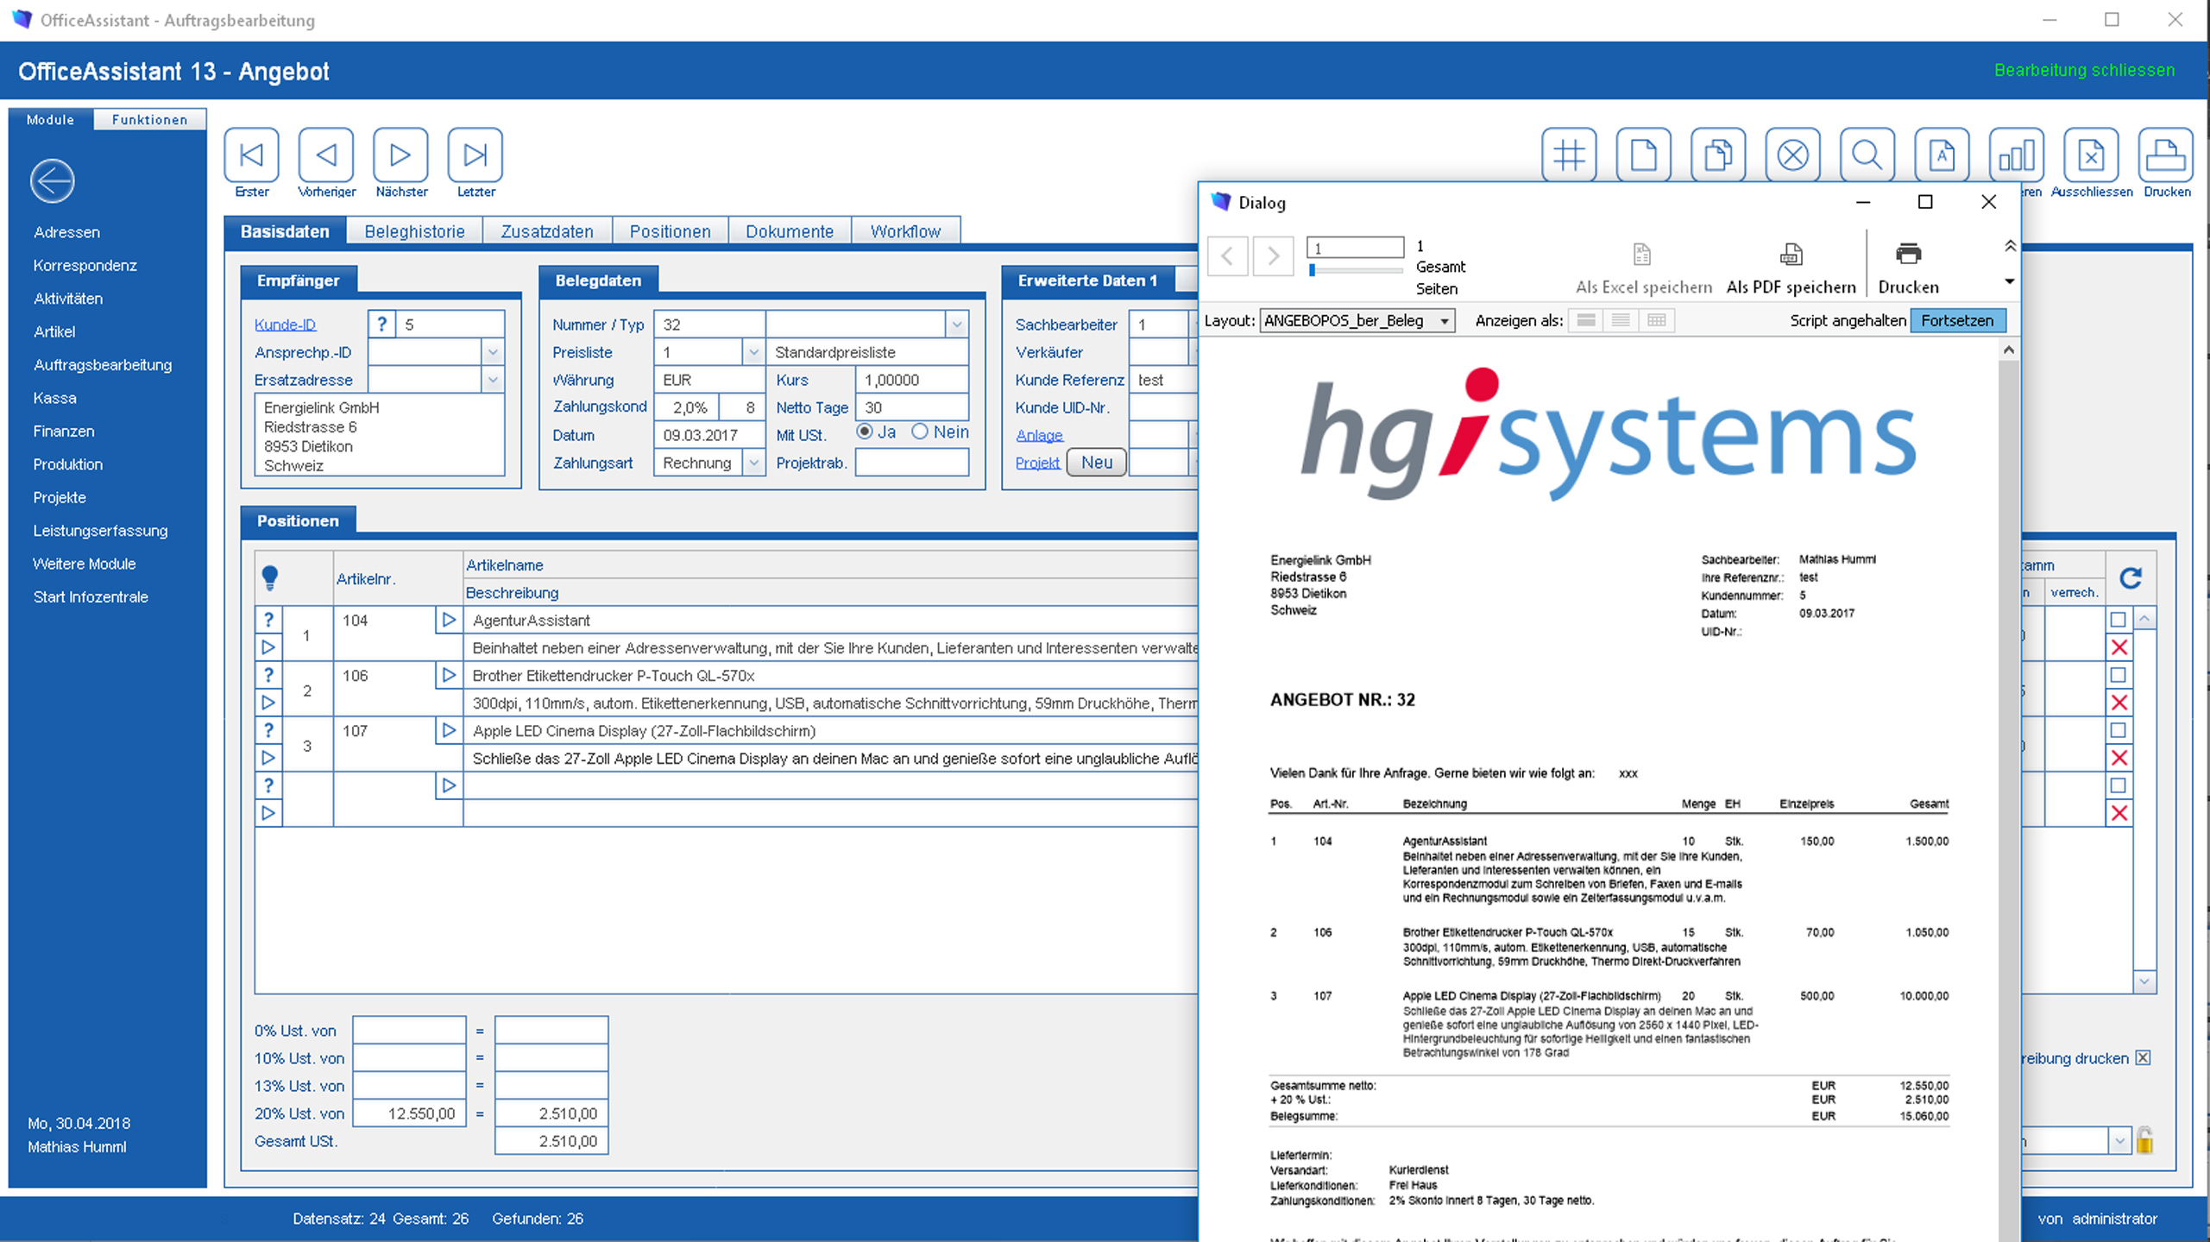Click the Drucken printer icon in dialog
Image resolution: width=2210 pixels, height=1242 pixels.
(x=1908, y=255)
